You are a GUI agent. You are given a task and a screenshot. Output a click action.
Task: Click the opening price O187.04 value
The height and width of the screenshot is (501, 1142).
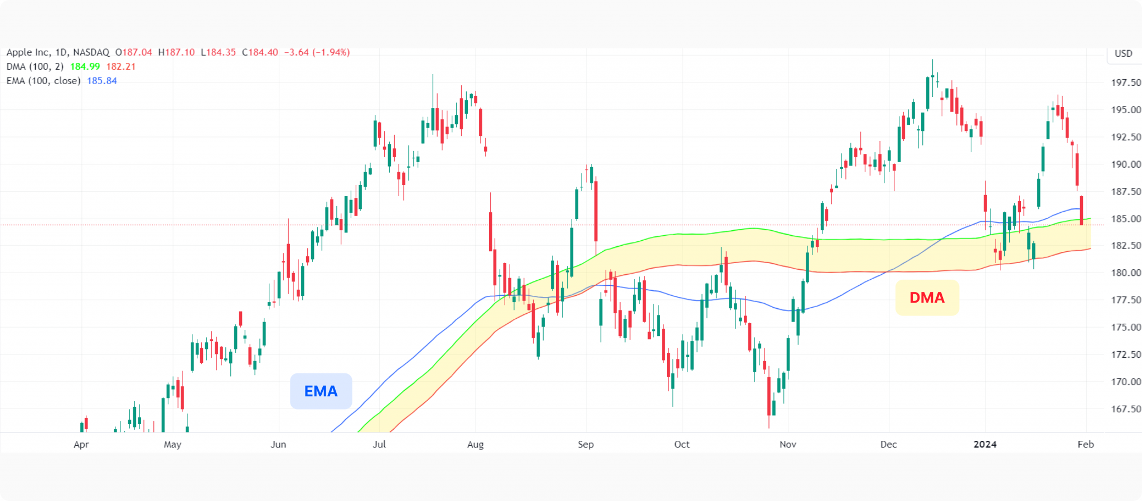[x=134, y=52]
